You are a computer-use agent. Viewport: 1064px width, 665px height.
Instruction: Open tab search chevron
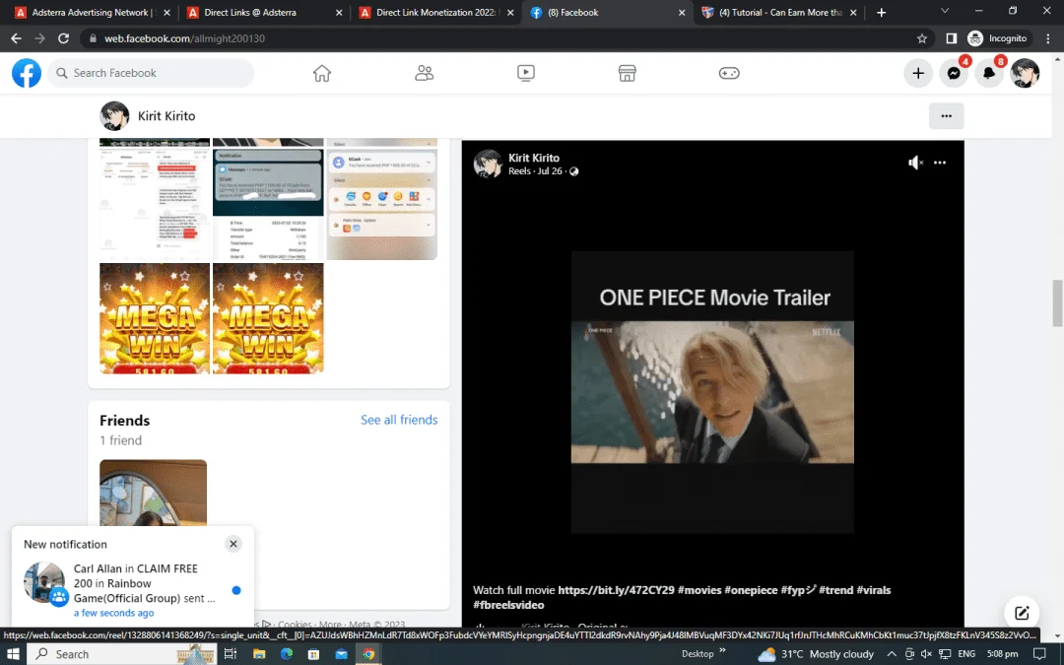944,12
